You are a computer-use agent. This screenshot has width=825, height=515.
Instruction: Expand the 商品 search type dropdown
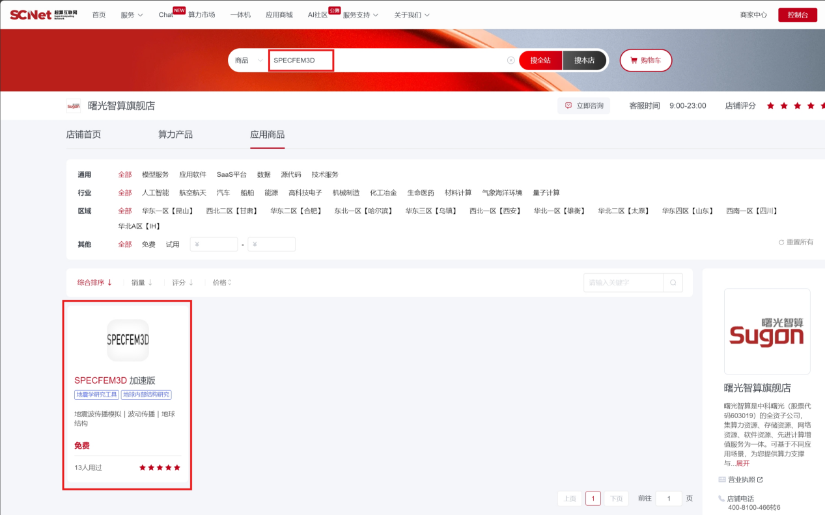tap(249, 60)
